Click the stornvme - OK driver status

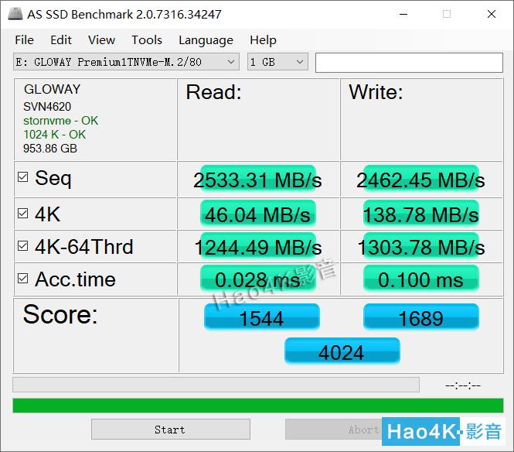[60, 121]
